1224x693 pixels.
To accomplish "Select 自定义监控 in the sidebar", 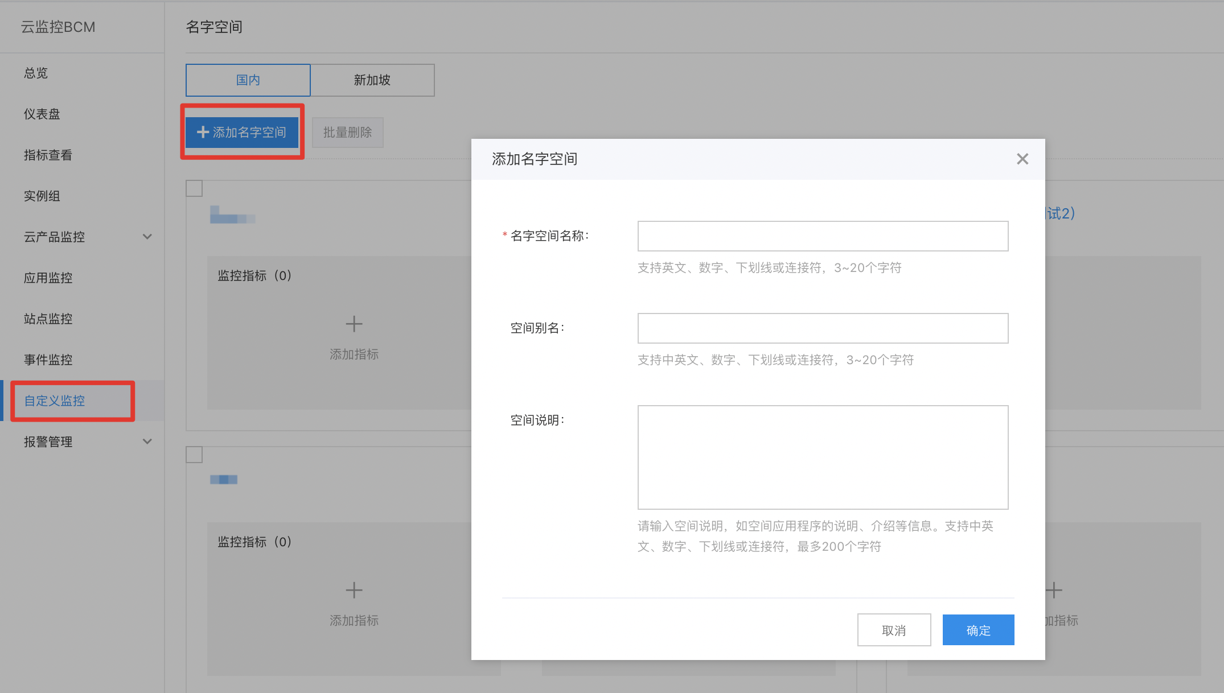I will tap(55, 401).
